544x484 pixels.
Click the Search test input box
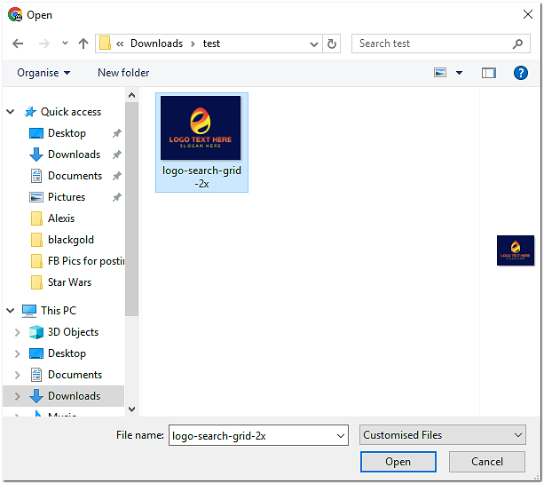(430, 44)
